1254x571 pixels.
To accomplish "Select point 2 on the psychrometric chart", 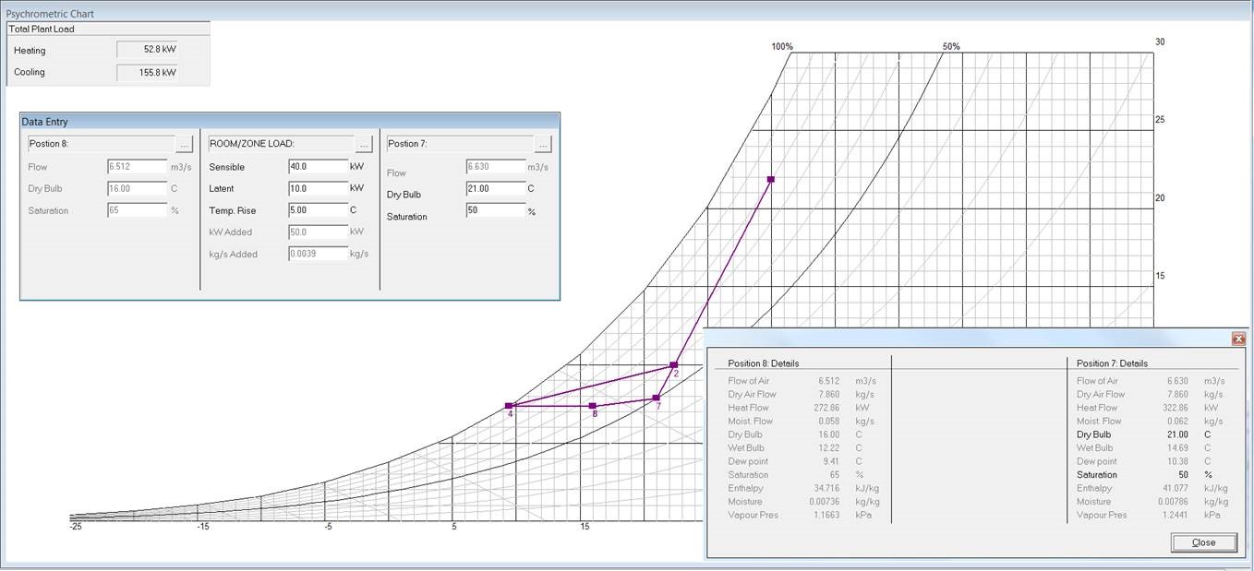I will click(674, 365).
